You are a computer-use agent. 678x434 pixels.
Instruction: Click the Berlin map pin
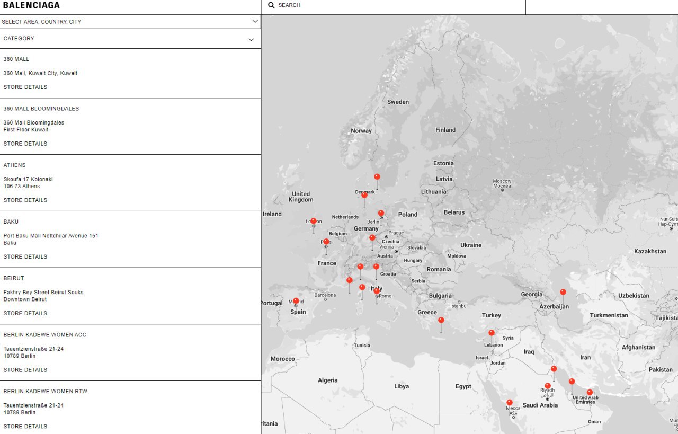tap(381, 214)
